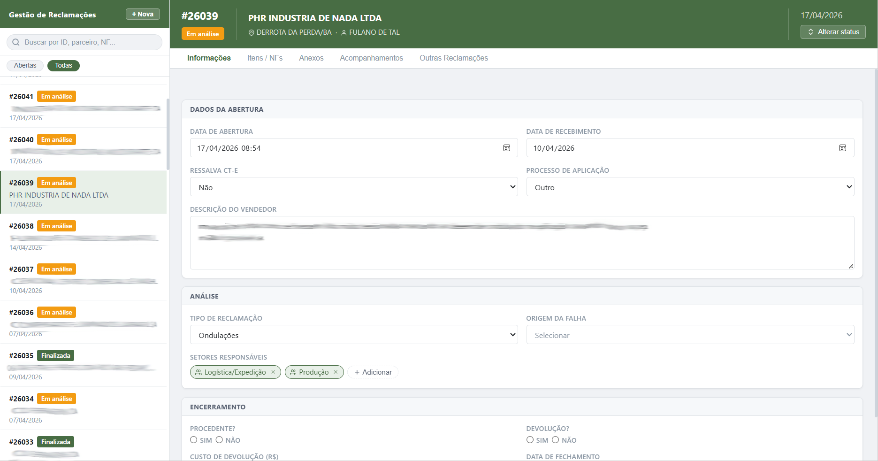
Task: Open the Ressalva CT-E dropdown
Action: [x=354, y=187]
